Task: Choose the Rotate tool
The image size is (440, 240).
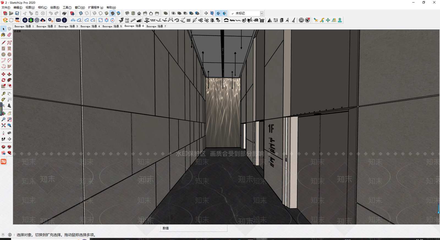Action: pos(4,80)
